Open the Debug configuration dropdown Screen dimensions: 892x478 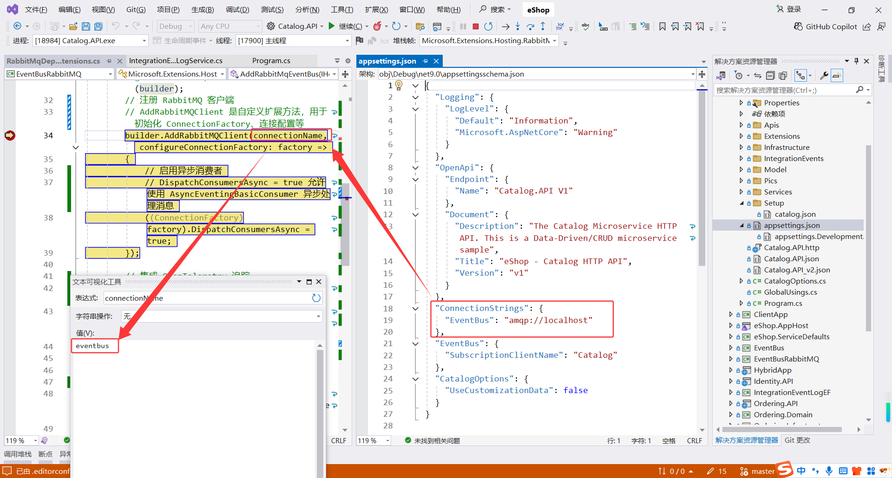(x=175, y=26)
